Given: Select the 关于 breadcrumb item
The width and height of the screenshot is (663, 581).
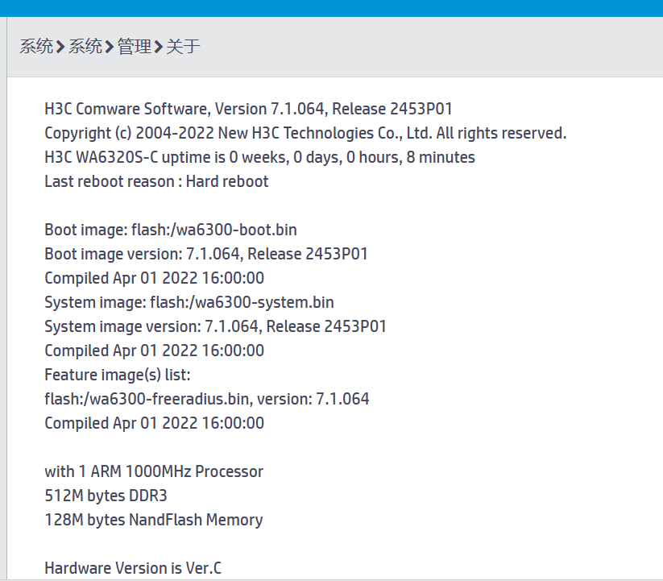Looking at the screenshot, I should point(183,47).
